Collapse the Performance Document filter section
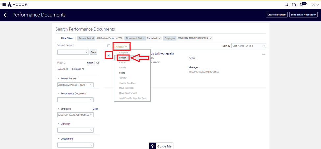This screenshot has width=321, height=149. point(59,94)
